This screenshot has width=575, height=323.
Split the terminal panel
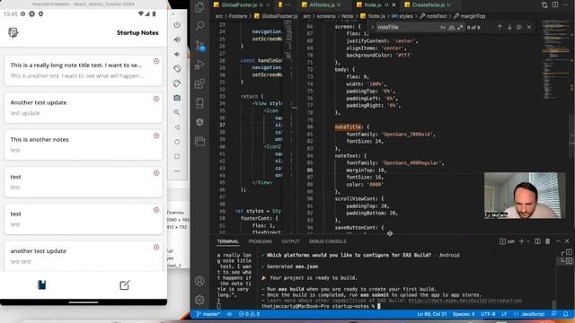[537, 241]
